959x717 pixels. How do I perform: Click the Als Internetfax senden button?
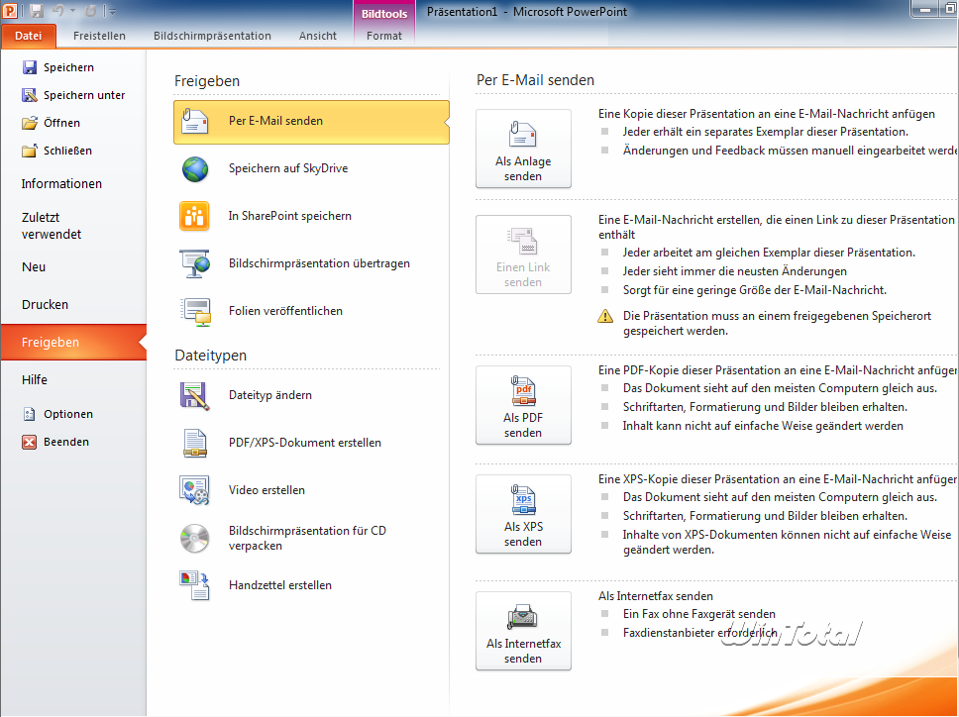pos(523,631)
